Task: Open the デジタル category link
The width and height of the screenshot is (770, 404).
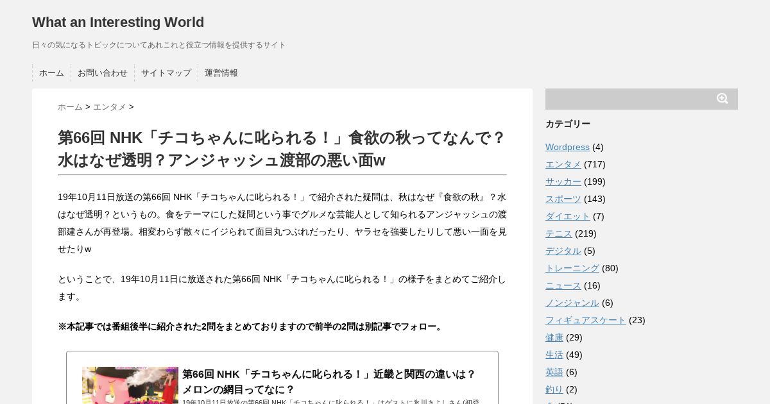Action: point(563,251)
